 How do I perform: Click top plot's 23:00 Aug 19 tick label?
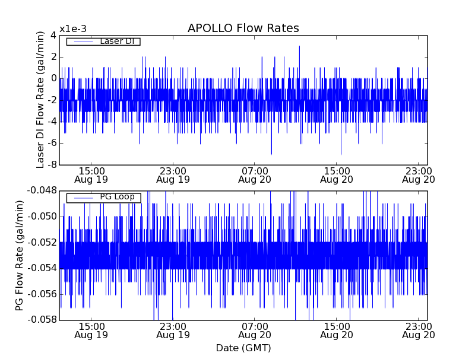(x=173, y=174)
